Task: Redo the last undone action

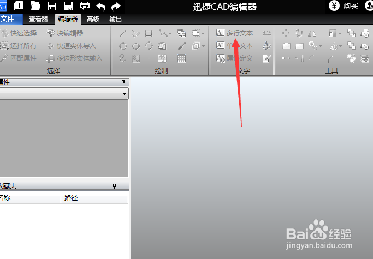Action: click(x=116, y=7)
